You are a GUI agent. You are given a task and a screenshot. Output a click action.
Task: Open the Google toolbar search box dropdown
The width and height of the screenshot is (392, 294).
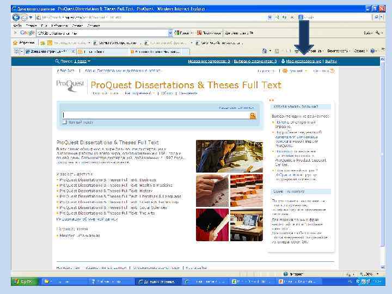(x=170, y=33)
